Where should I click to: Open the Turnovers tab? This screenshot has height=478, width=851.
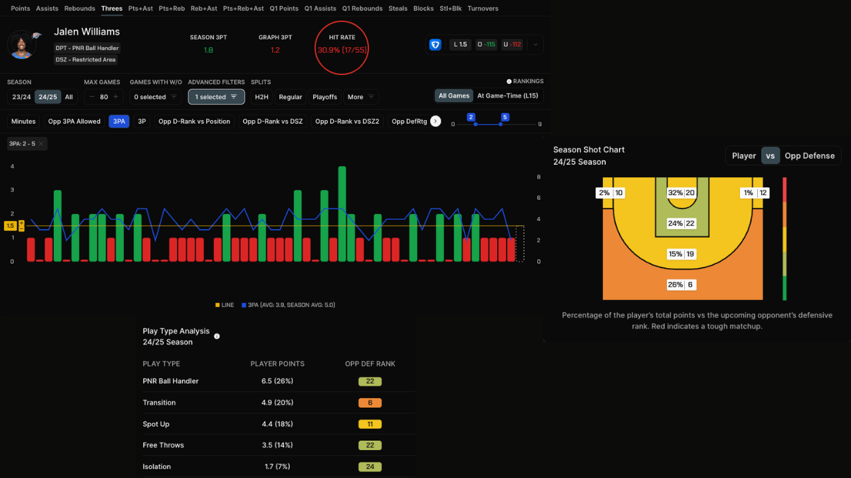click(x=483, y=9)
